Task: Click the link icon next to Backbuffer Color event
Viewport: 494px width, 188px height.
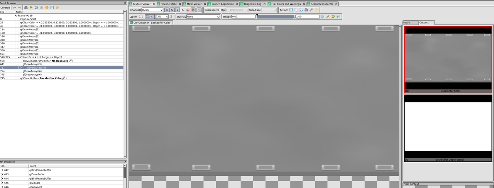Action: click(64, 78)
